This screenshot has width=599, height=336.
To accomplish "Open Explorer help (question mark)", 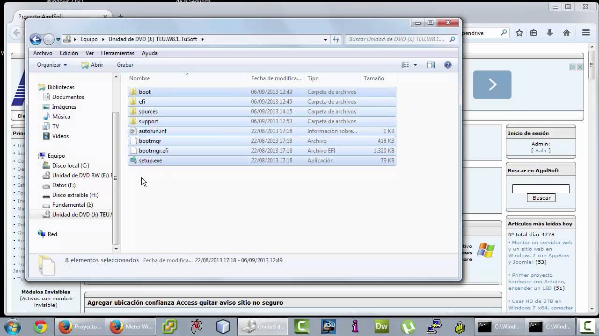I will [448, 65].
